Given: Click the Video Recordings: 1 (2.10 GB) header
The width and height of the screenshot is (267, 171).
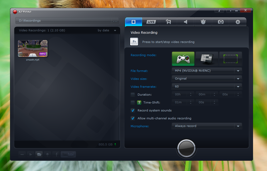Looking at the screenshot, I should 42,30.
